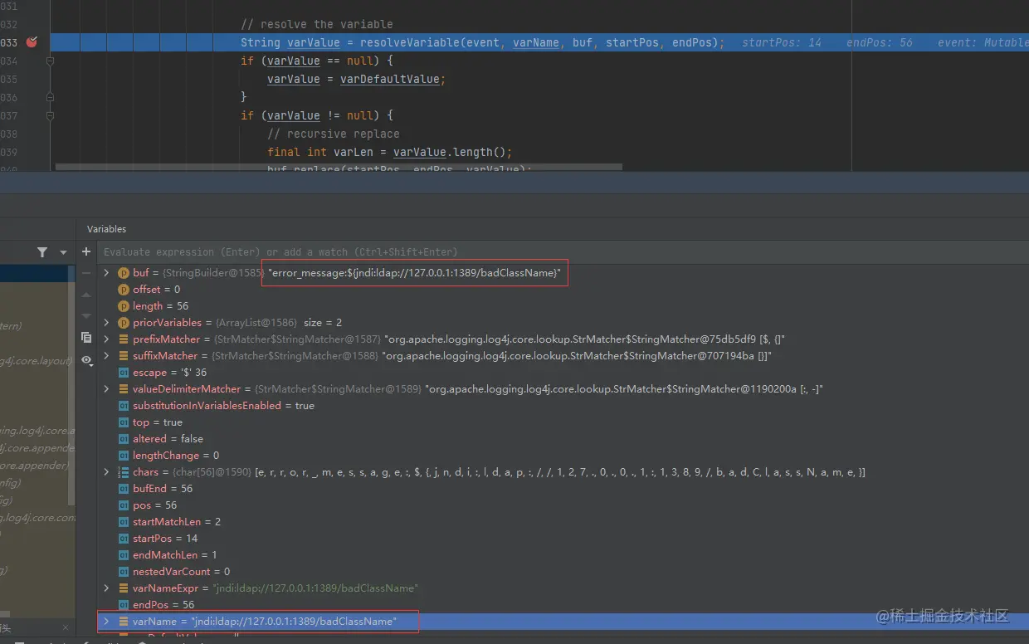
Task: Click varDefaultValue in line 035
Action: tap(390, 79)
